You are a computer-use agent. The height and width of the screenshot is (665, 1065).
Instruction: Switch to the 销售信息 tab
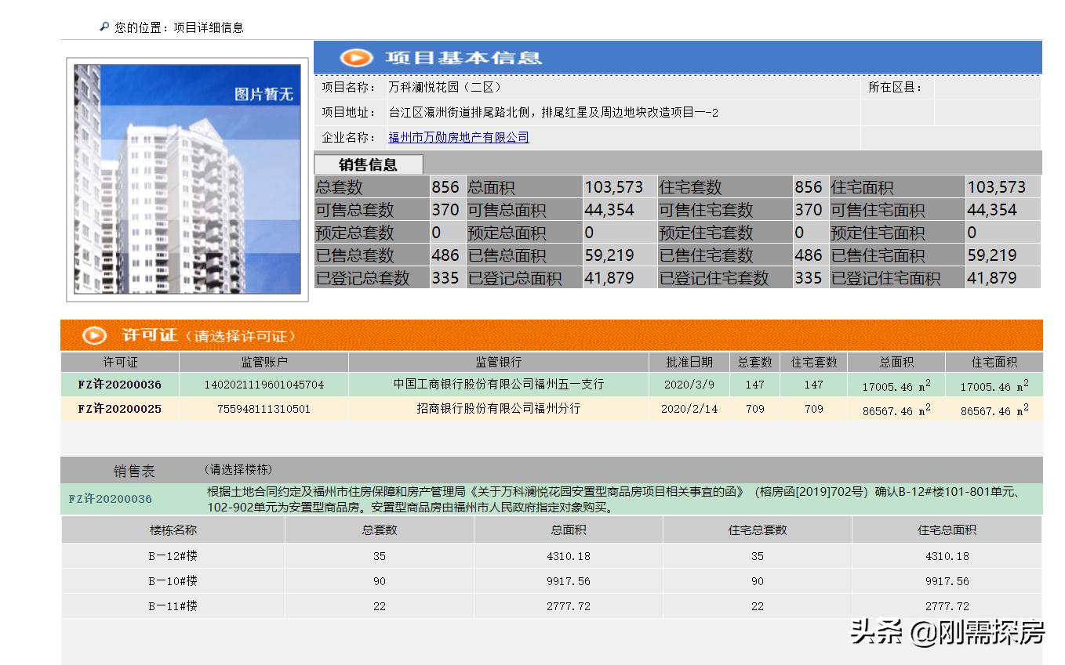(x=368, y=164)
